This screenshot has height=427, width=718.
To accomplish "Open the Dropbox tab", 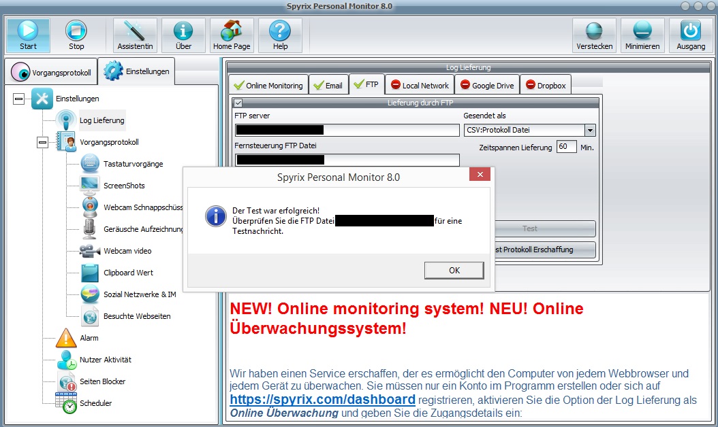I will (546, 85).
